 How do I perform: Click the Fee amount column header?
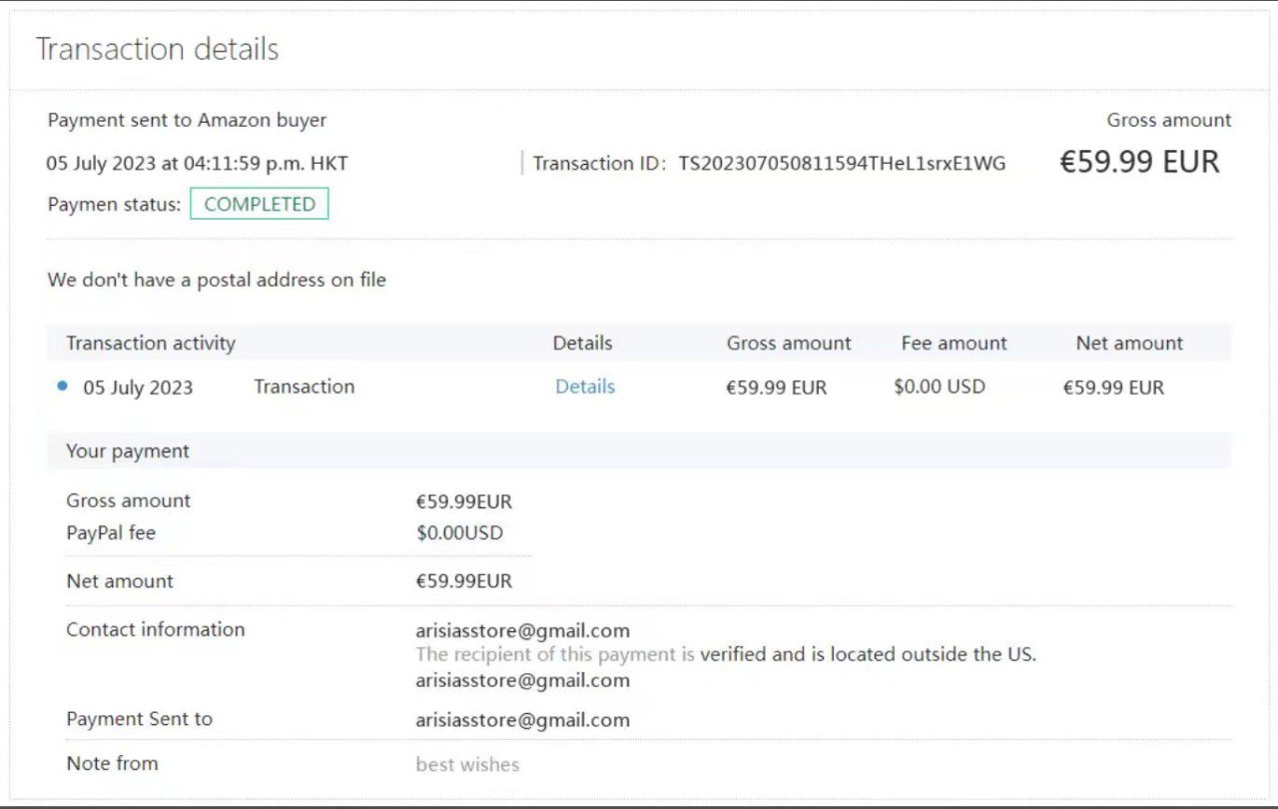pyautogui.click(x=954, y=343)
